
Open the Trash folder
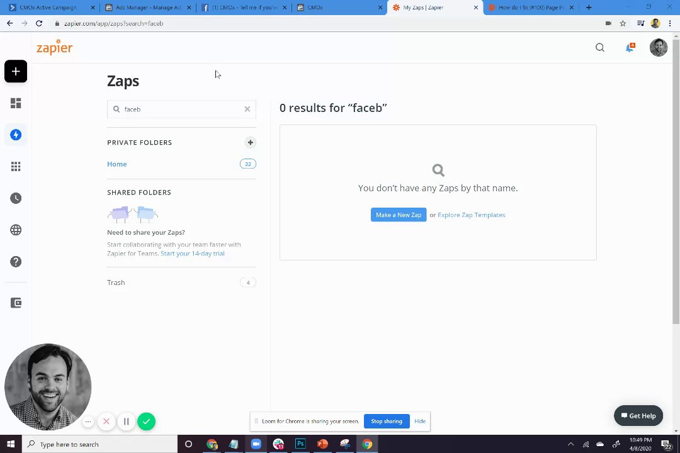point(116,282)
